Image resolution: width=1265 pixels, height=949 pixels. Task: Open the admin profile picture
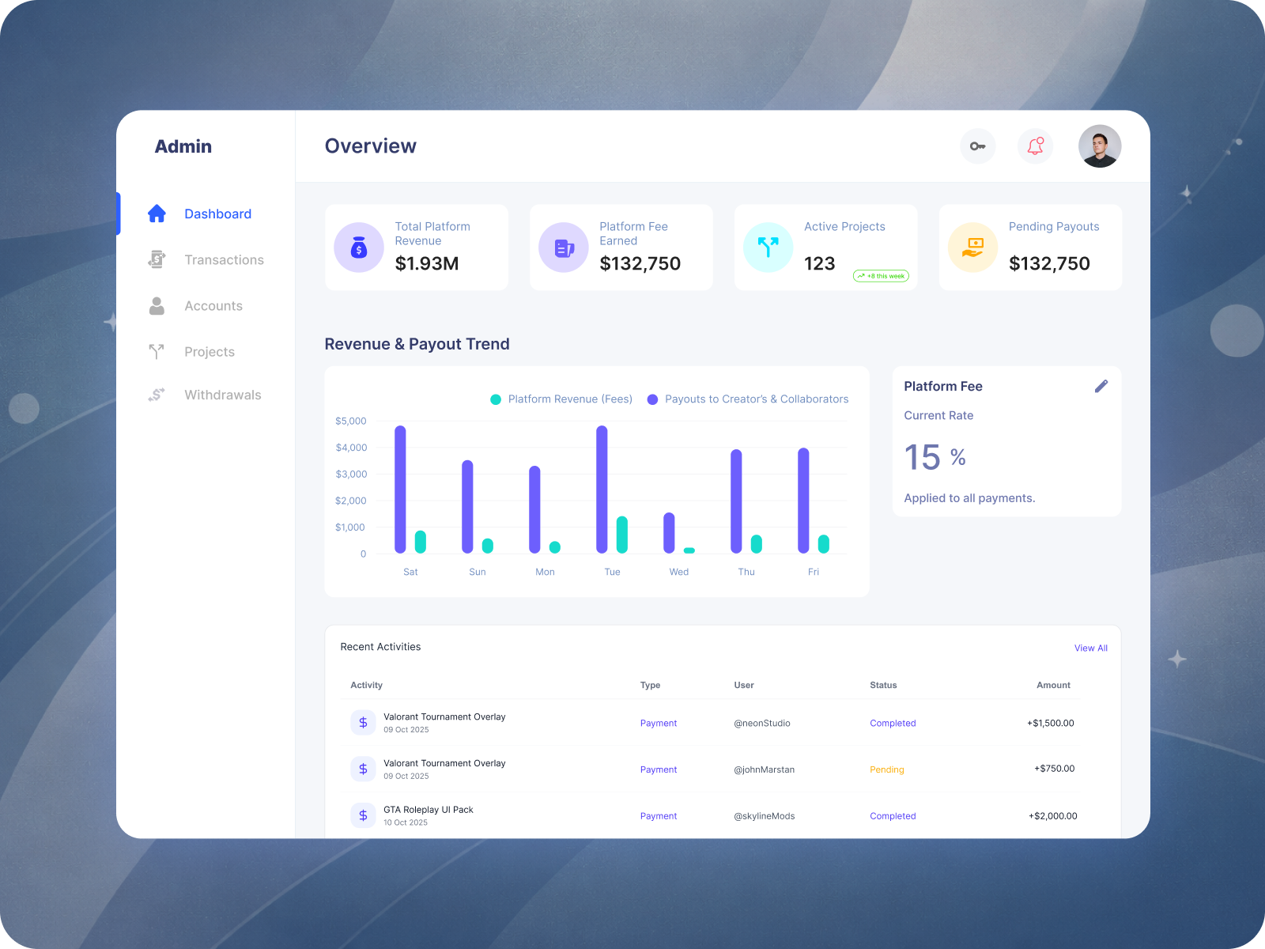click(1100, 146)
